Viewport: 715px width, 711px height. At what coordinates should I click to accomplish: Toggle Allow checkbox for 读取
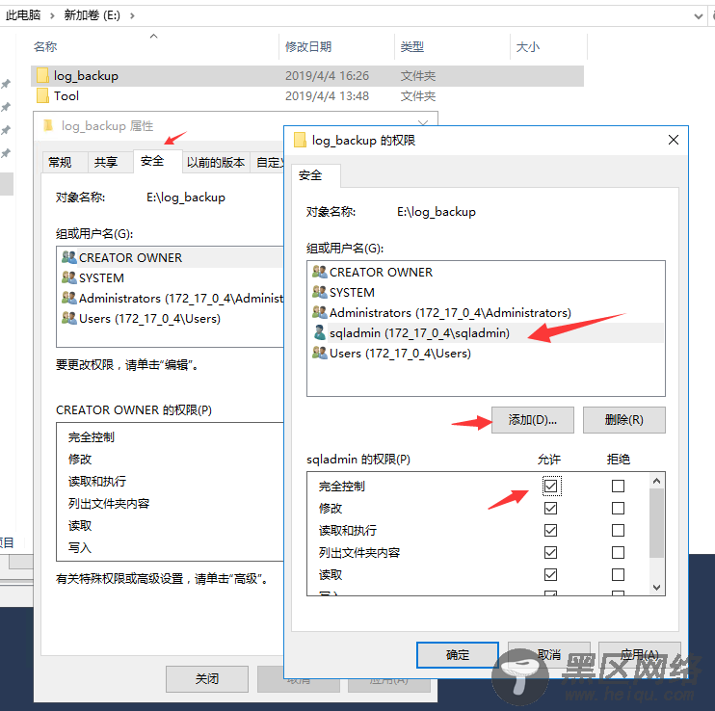[551, 575]
